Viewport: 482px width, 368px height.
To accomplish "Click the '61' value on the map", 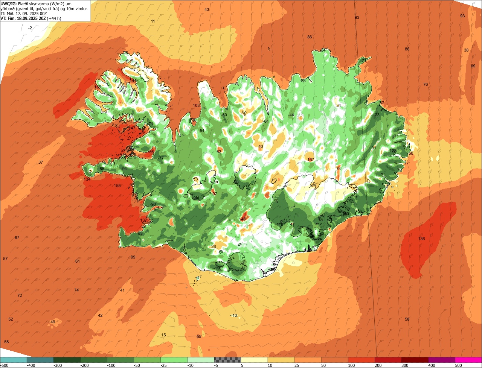I will pos(78,261).
